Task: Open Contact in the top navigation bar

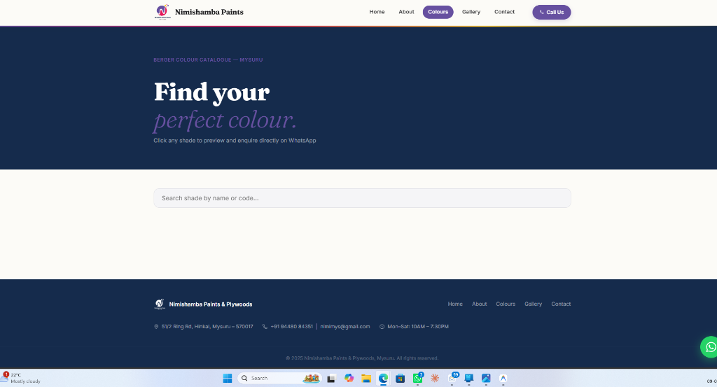Action: 504,12
